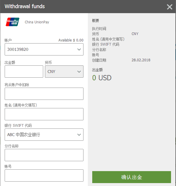Focus the 将从账户中扣除 input field
Image resolution: width=176 pixels, height=186 pixels.
point(44,94)
